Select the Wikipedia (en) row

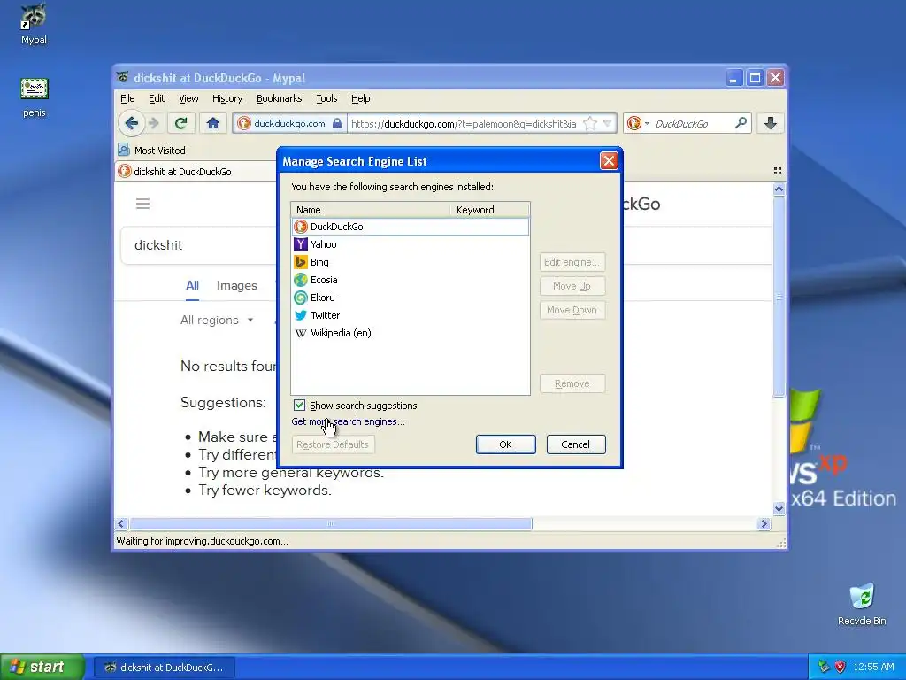tap(411, 333)
